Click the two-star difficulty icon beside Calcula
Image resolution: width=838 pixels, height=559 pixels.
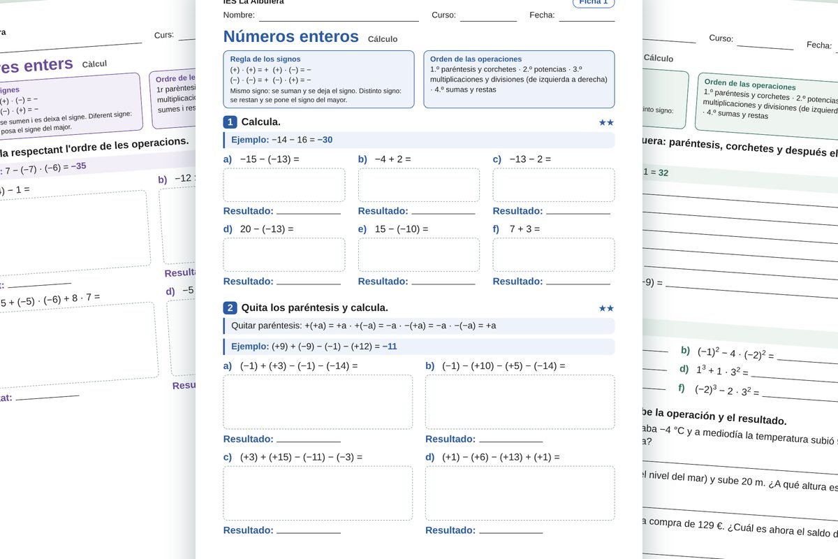(606, 122)
